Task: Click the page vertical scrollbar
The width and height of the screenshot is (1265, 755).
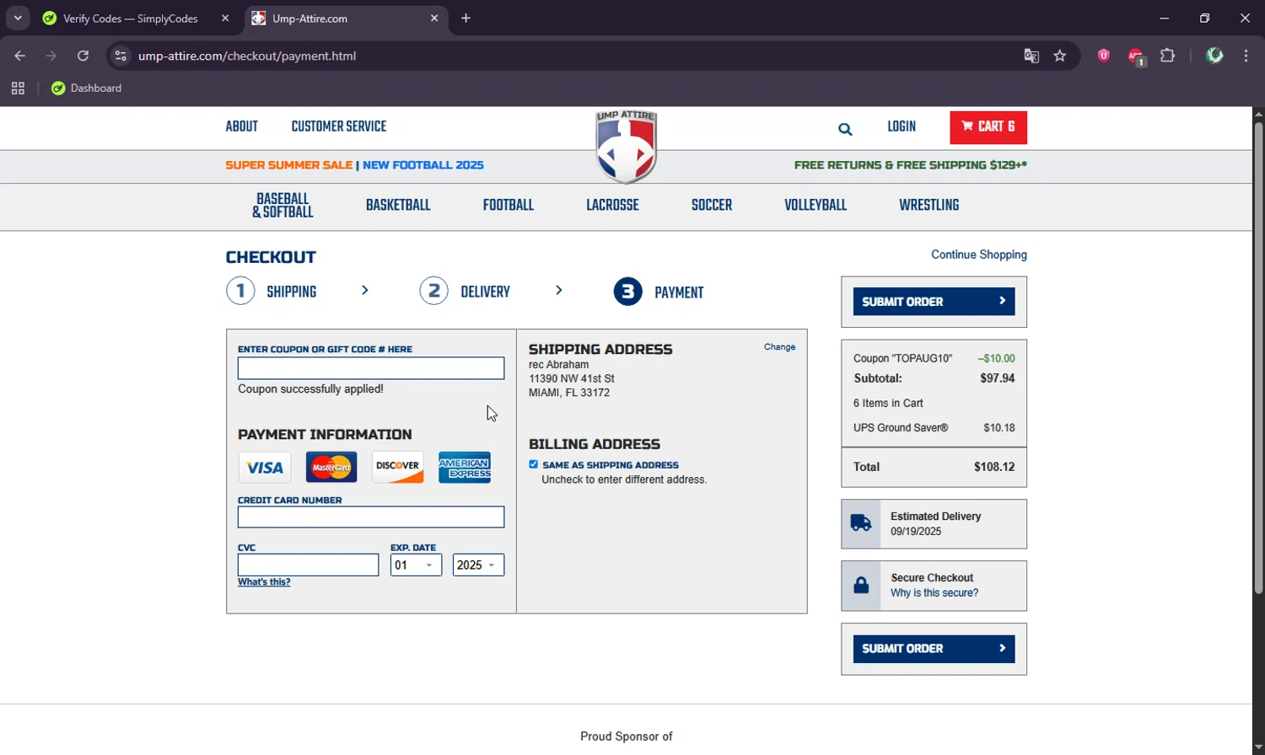Action: coord(1258,358)
